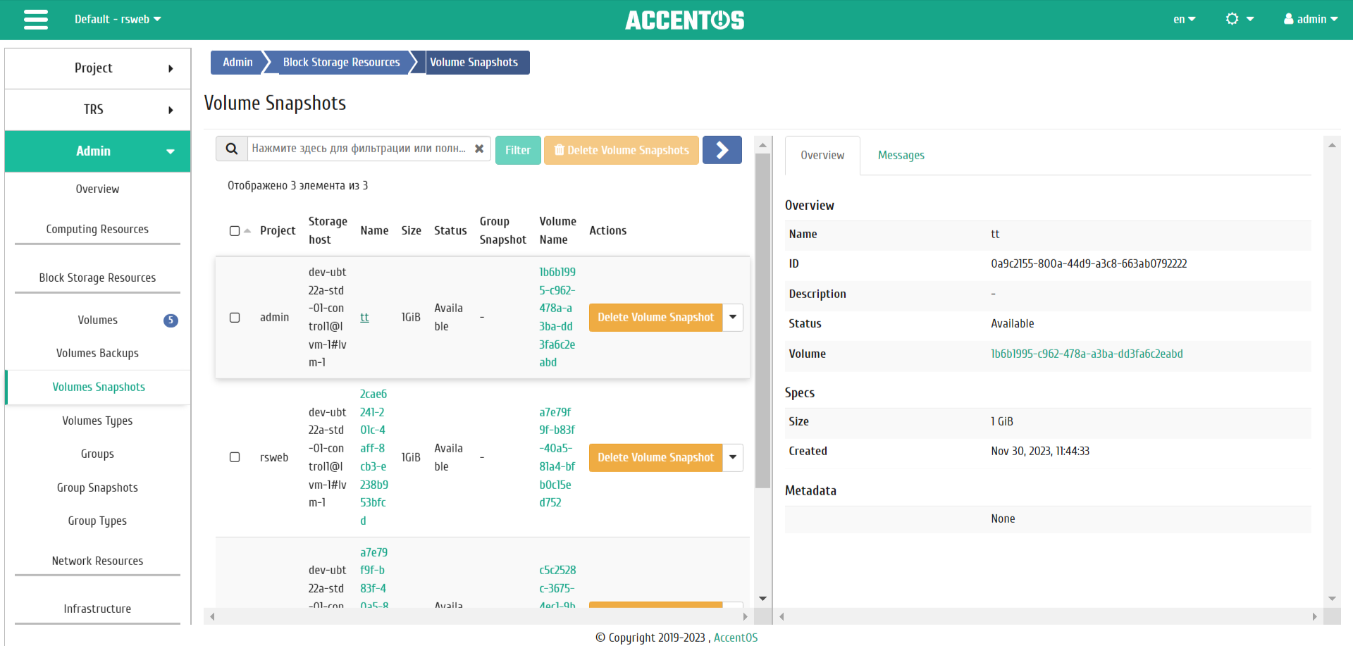Sort by the Size column header
Screen dimensions: 1353x646
(x=411, y=230)
